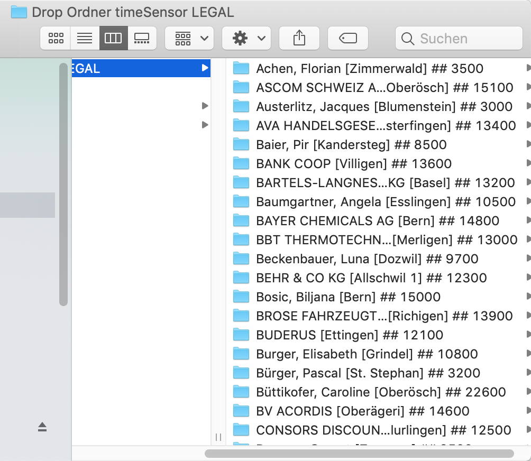Select folder BV ACORDIS [Oberägeri]

pos(379,411)
